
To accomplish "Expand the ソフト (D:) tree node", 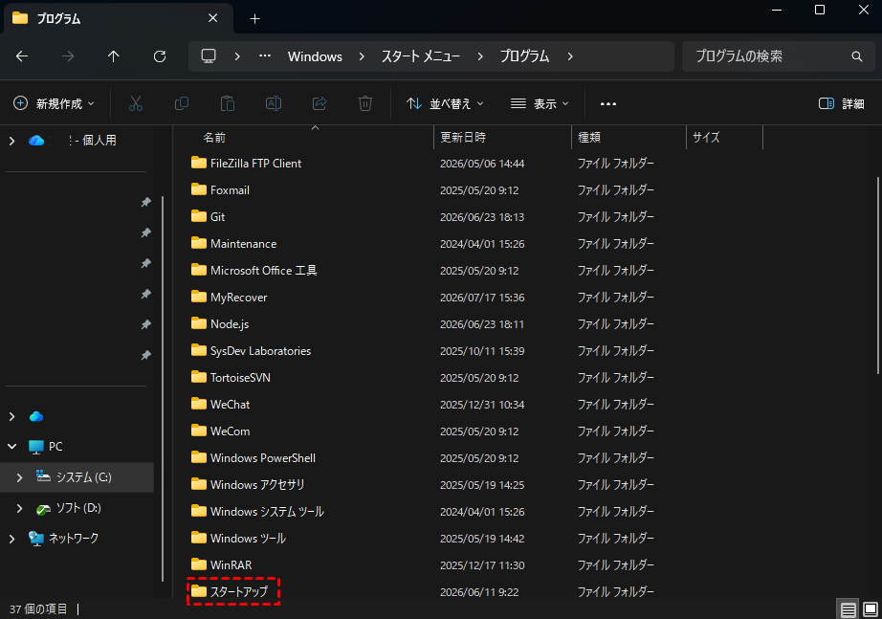I will tap(20, 508).
